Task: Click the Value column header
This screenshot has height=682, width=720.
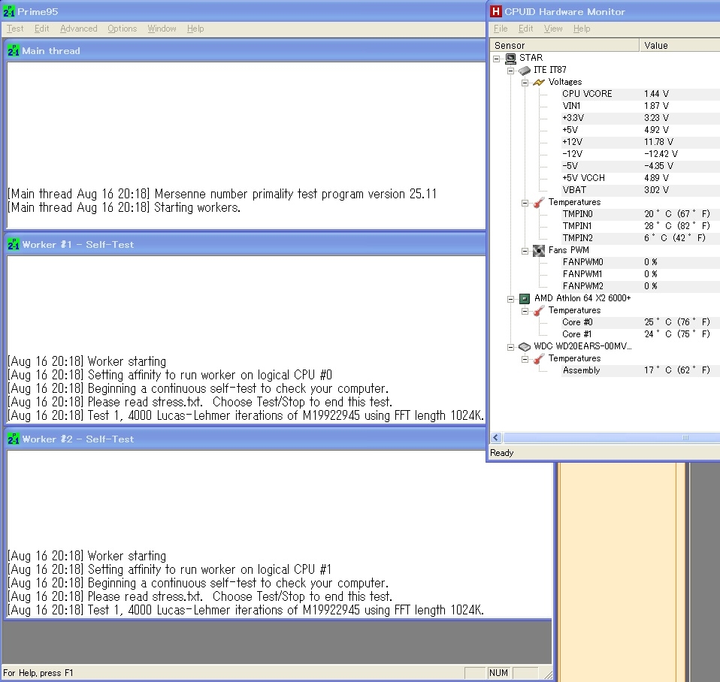Action: pos(676,45)
